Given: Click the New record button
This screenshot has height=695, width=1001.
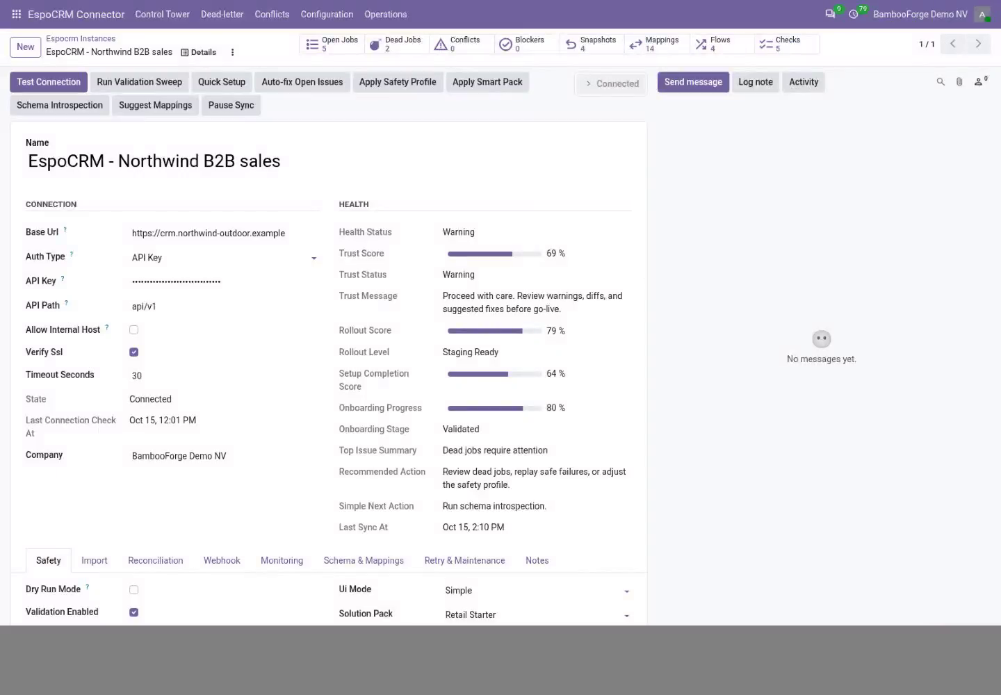Looking at the screenshot, I should 26,47.
